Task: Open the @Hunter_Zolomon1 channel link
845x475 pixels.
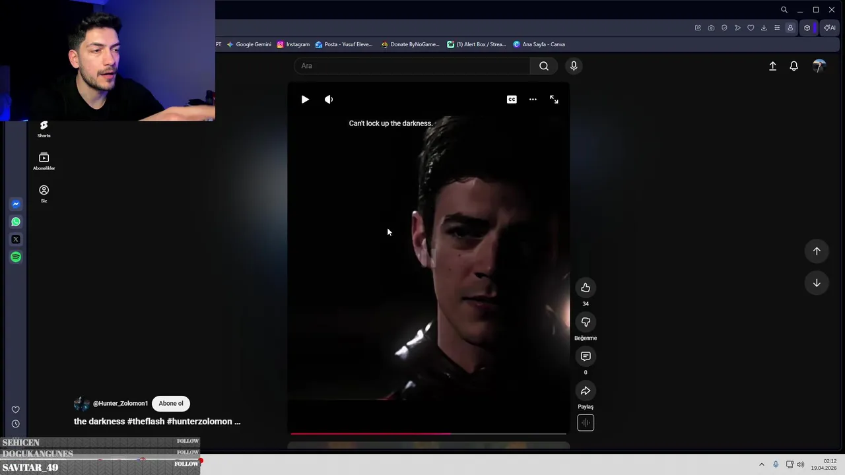Action: (x=120, y=403)
